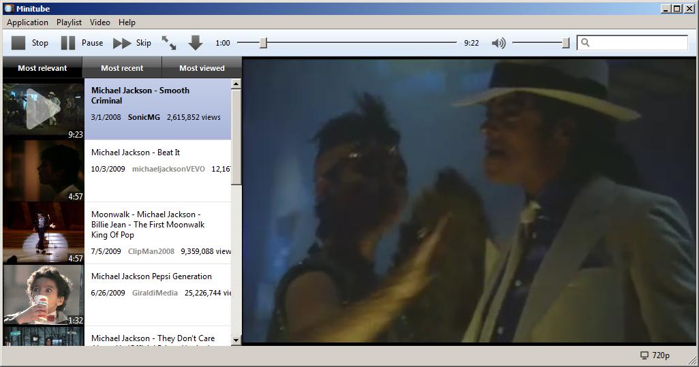Click the playlist scrollbar down arrow
The image size is (699, 367).
pyautogui.click(x=236, y=340)
